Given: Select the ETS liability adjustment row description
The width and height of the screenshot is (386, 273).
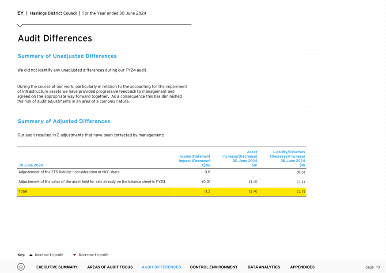Looking at the screenshot, I should 69,172.
